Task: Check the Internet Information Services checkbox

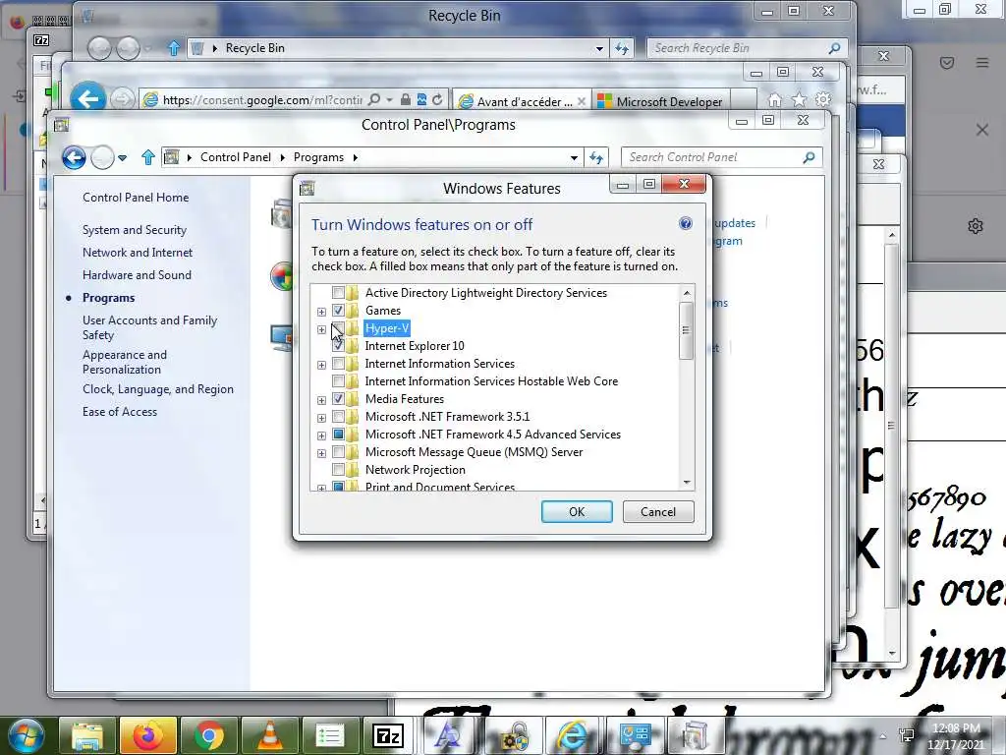Action: (x=338, y=364)
